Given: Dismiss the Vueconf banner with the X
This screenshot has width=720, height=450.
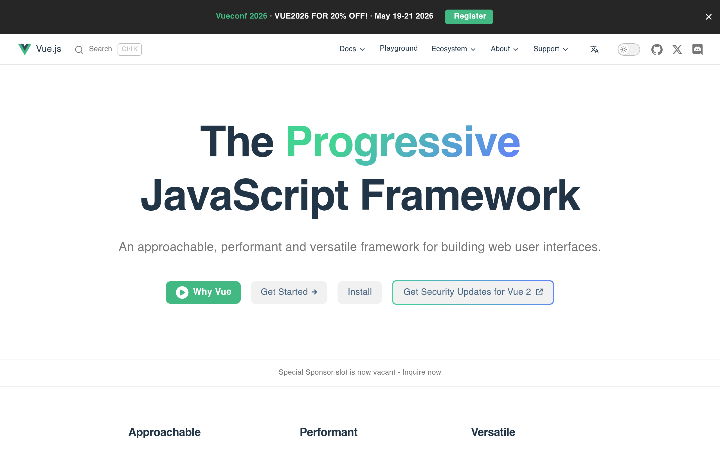Looking at the screenshot, I should 708,17.
